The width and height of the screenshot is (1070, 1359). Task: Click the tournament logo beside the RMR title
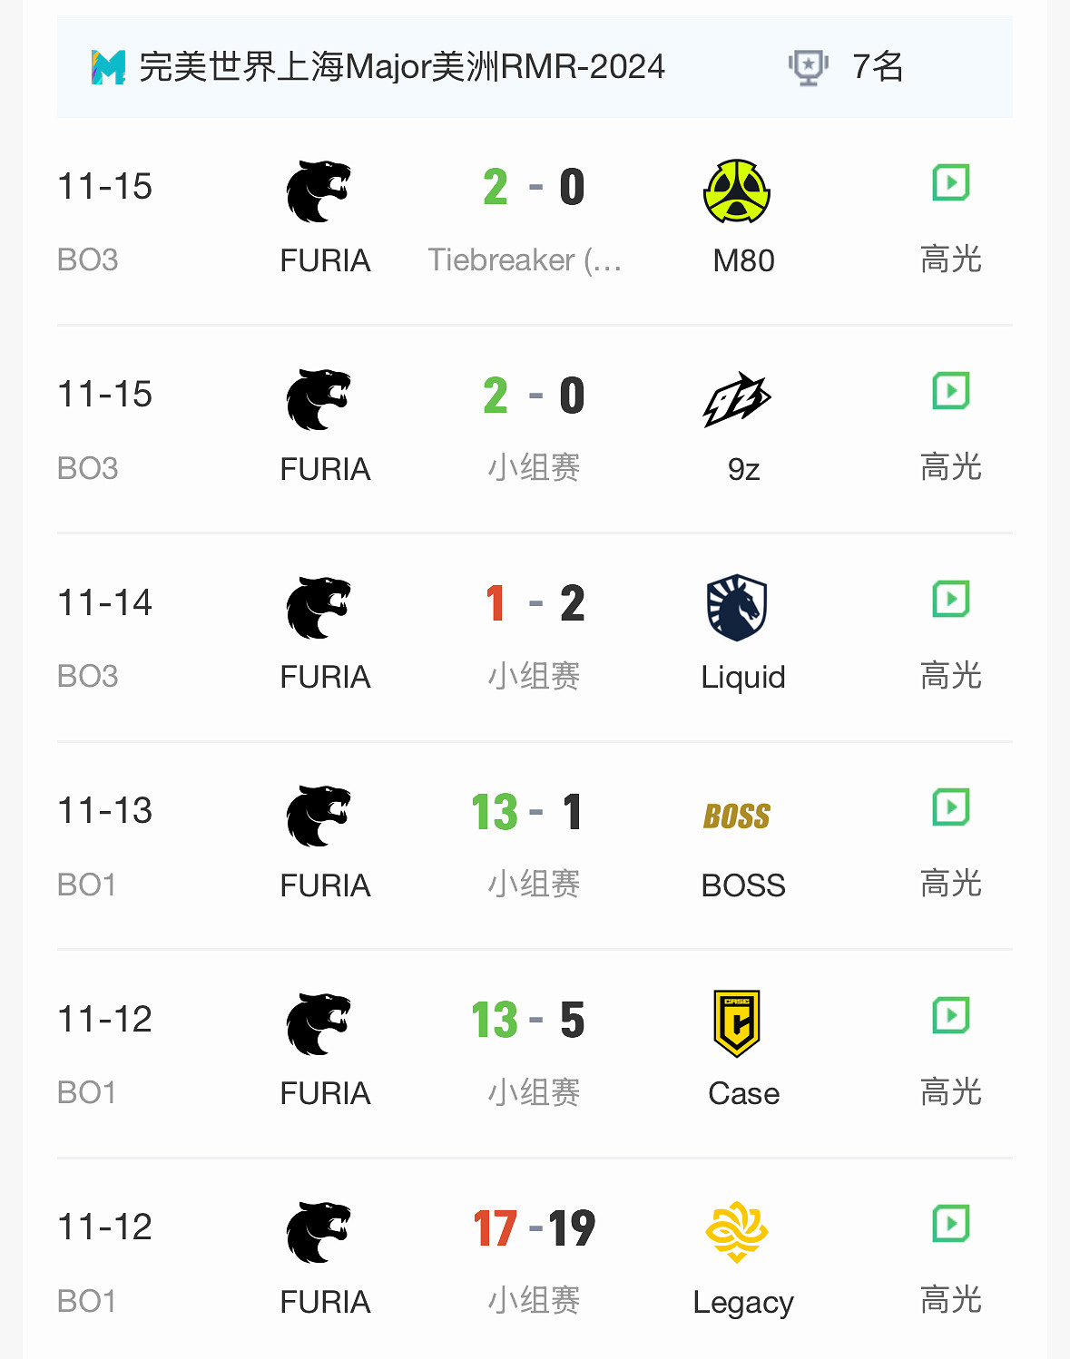pos(108,67)
